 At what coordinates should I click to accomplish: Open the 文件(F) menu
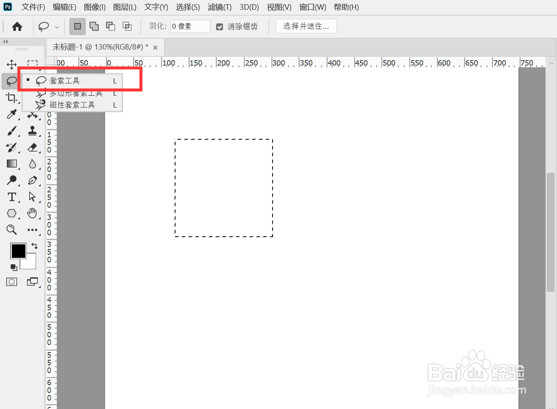tap(33, 7)
